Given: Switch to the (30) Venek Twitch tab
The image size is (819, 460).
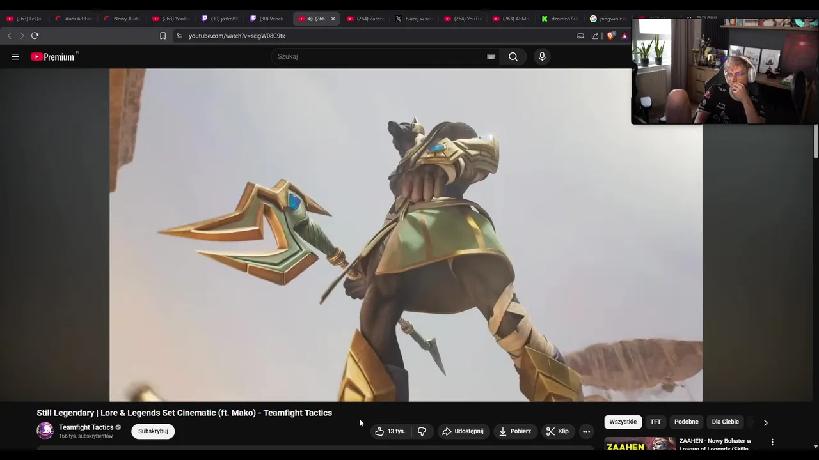Looking at the screenshot, I should tap(267, 19).
